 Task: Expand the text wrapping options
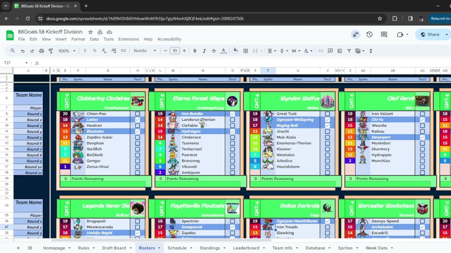295,51
